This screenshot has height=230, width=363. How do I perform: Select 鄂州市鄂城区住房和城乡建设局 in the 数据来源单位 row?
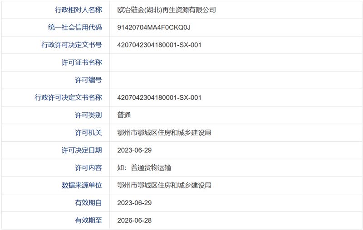pos(164,185)
